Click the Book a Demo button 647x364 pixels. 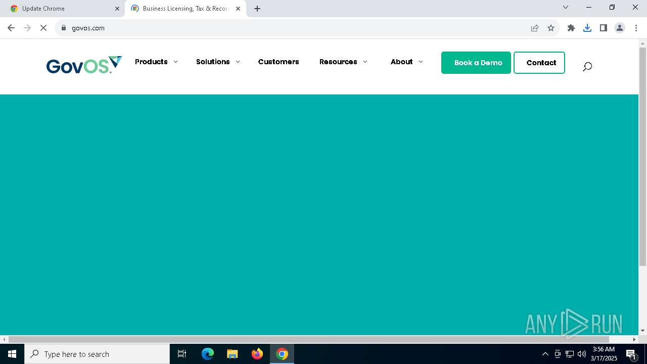coord(476,63)
